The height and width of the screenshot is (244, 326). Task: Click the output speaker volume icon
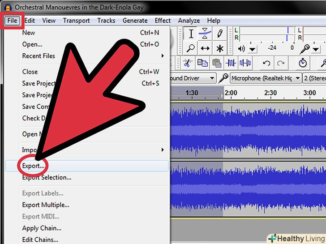(241, 49)
